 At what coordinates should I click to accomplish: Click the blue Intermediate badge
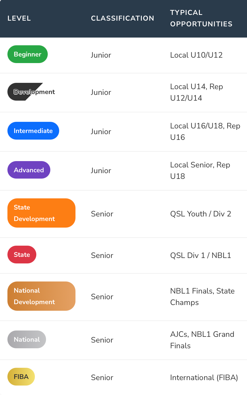click(x=33, y=131)
